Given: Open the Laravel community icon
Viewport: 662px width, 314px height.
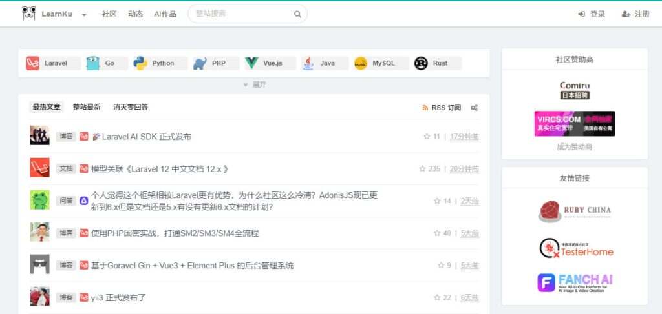Looking at the screenshot, I should click(x=33, y=63).
